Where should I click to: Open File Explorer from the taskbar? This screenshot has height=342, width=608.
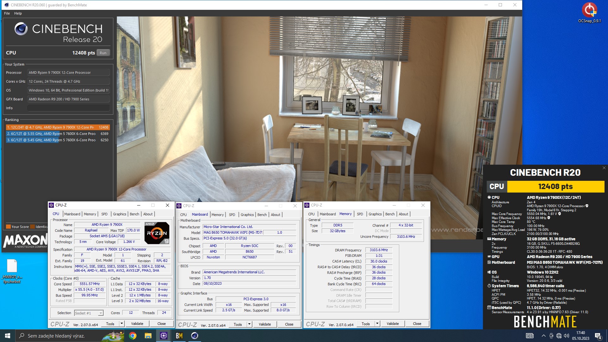click(148, 336)
